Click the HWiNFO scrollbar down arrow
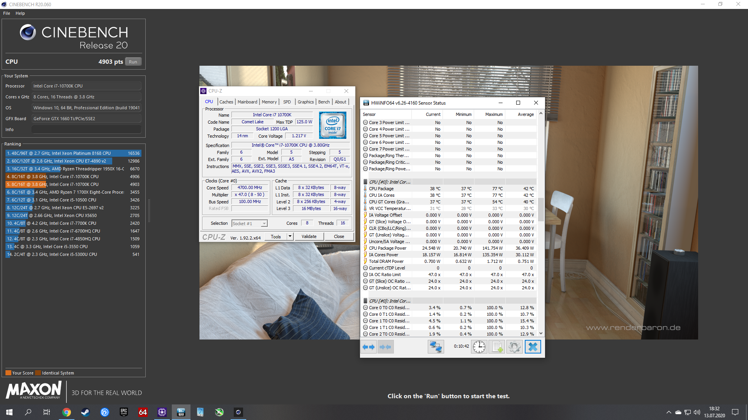The image size is (748, 420). (x=541, y=333)
